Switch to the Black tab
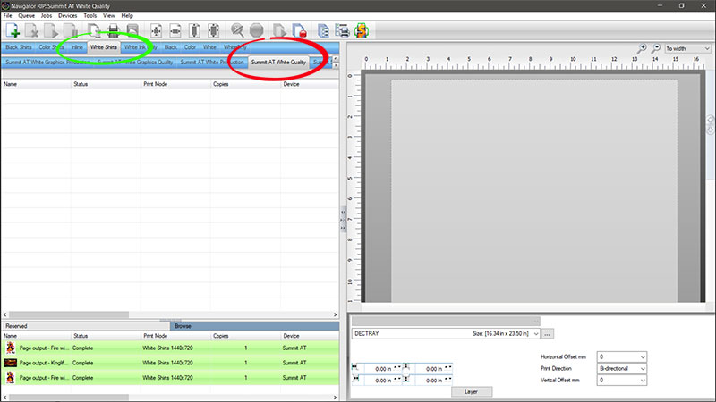 click(x=171, y=47)
